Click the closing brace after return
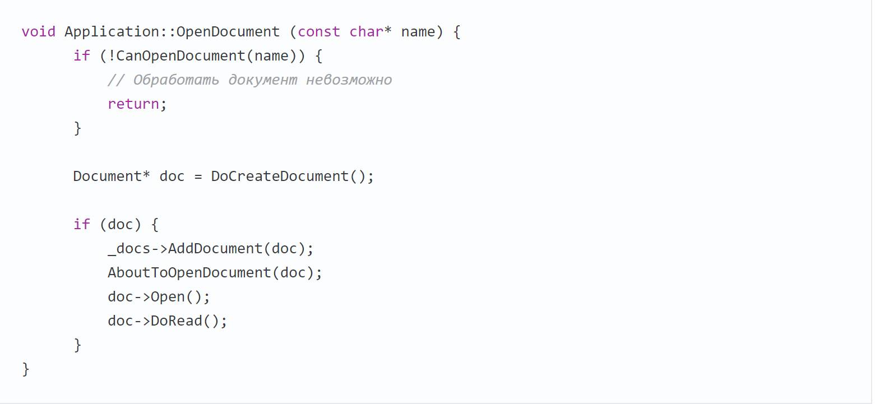The image size is (875, 404). click(78, 128)
